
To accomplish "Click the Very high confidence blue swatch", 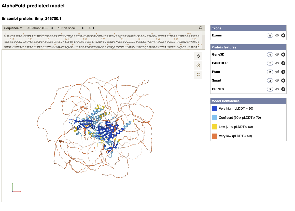I will (214, 109).
